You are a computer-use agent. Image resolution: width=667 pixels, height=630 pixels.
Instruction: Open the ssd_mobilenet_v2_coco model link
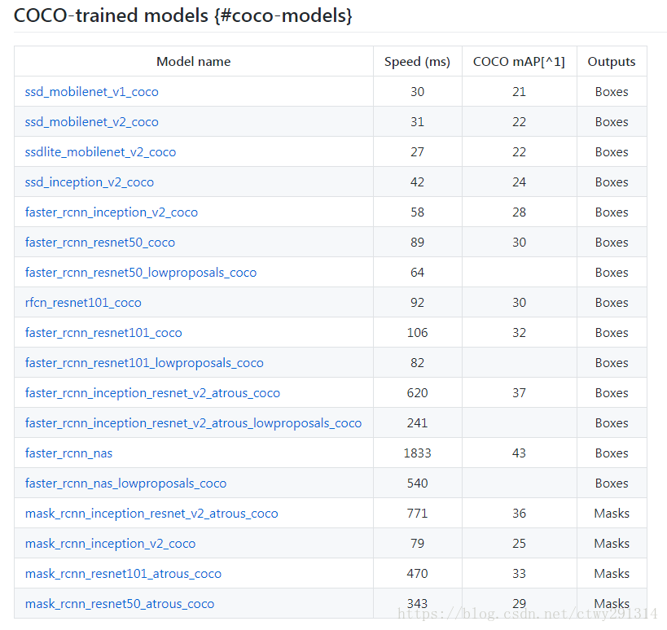(x=91, y=122)
